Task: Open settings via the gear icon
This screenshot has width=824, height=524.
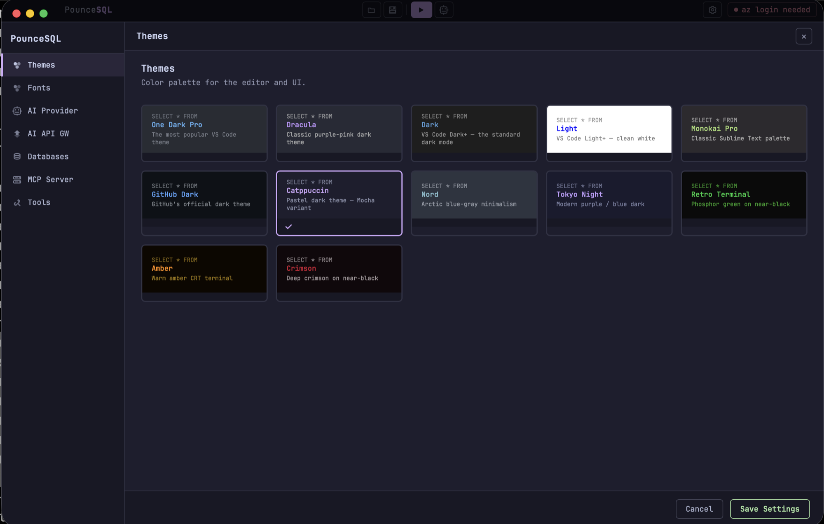Action: pos(712,10)
